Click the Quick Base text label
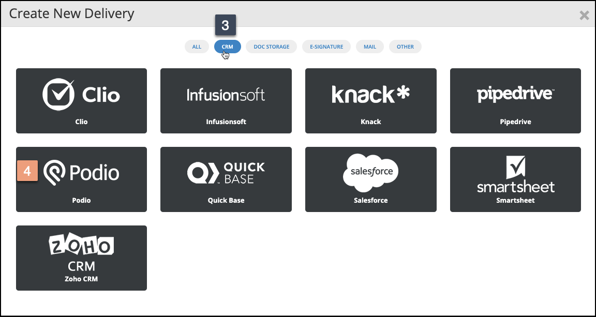The height and width of the screenshot is (317, 596). click(226, 200)
